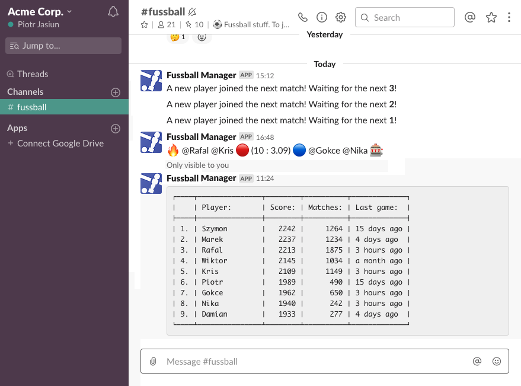Screen dimensions: 521x386
Task: Show mentions and reactions via header @ icon
Action: (470, 17)
